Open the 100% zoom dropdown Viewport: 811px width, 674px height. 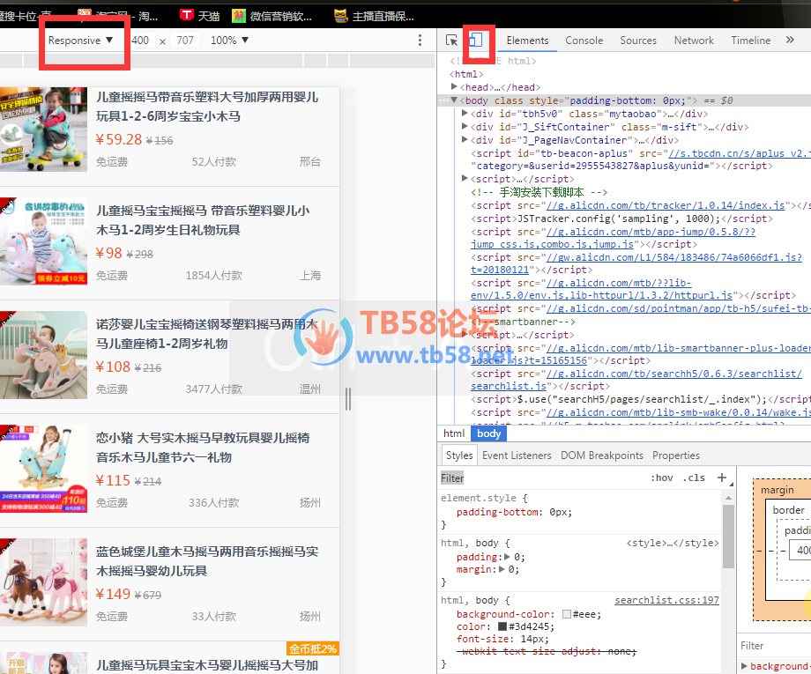pos(229,41)
